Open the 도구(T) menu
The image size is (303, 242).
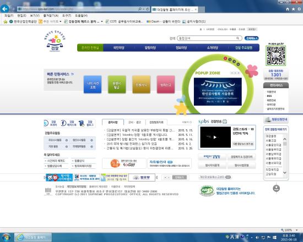coord(67,15)
